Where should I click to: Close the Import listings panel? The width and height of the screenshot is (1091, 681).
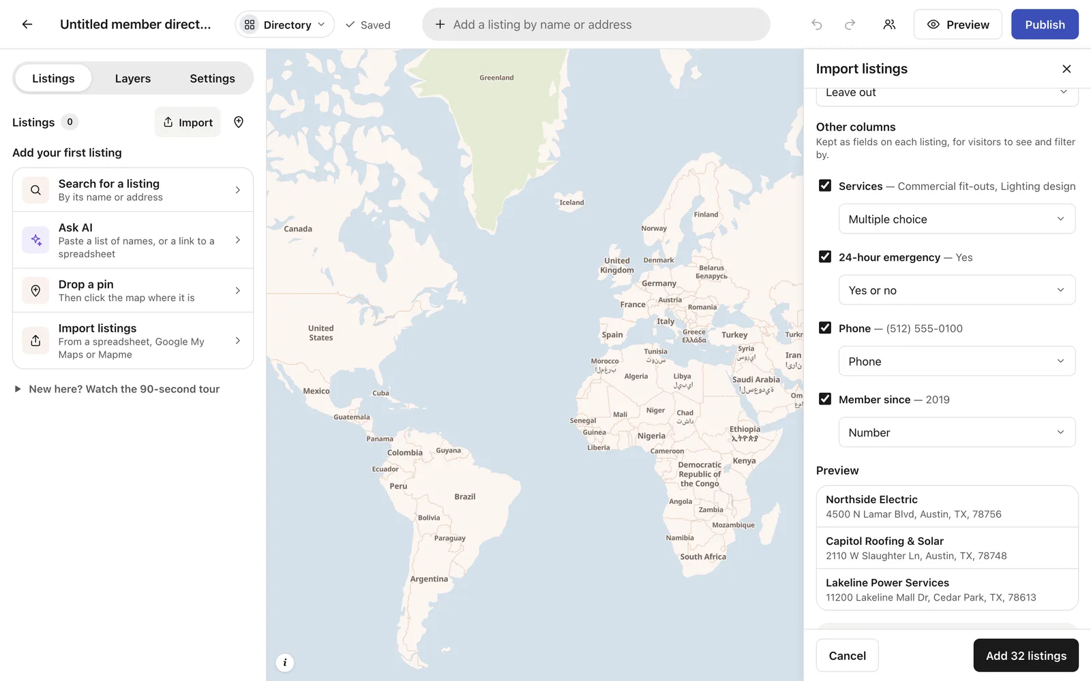1066,69
